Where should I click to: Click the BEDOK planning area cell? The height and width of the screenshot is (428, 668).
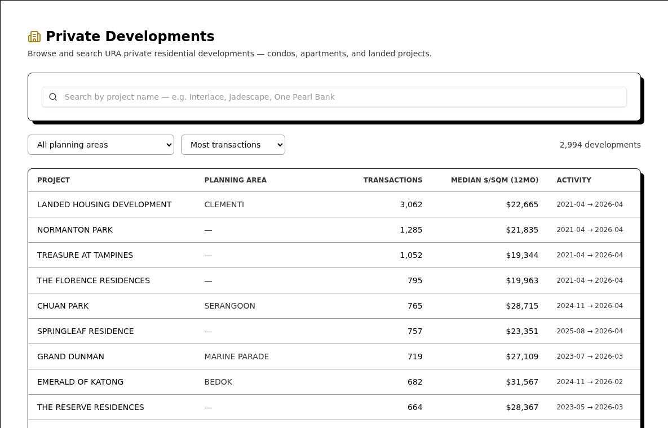point(218,382)
